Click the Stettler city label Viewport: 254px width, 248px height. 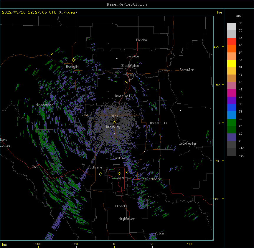(187, 70)
